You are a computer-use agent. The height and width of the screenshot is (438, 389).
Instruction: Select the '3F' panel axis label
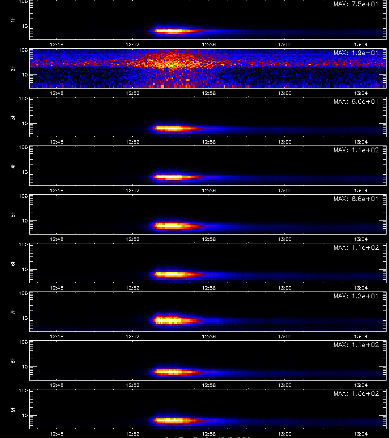(x=13, y=117)
